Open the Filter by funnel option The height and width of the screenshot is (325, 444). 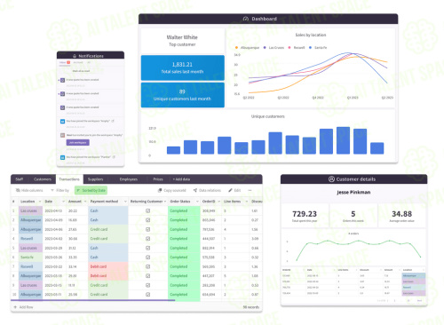point(59,190)
